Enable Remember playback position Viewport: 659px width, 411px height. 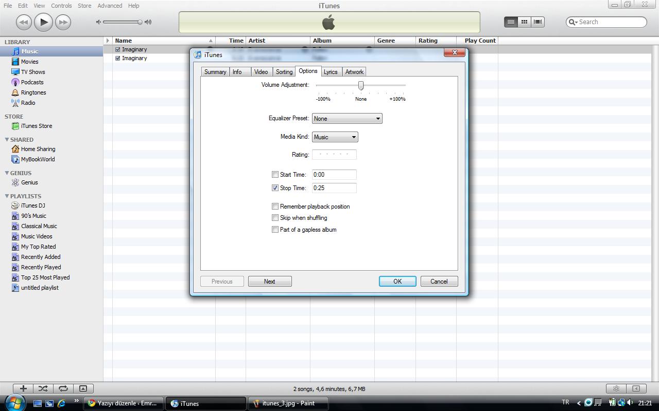pos(275,207)
